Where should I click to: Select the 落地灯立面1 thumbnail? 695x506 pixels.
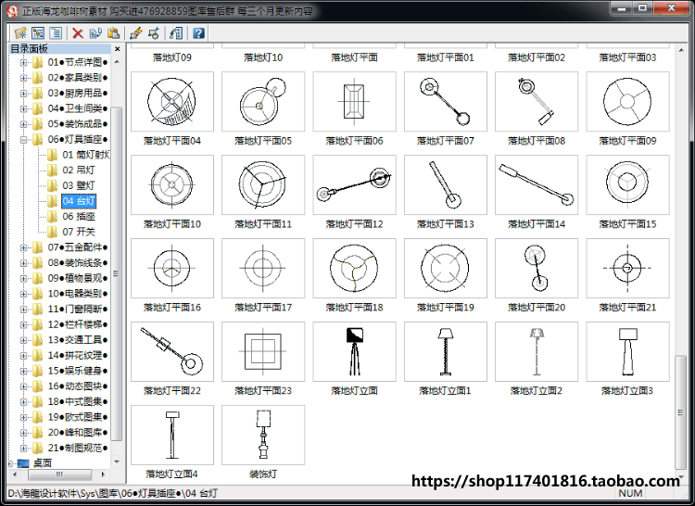446,351
